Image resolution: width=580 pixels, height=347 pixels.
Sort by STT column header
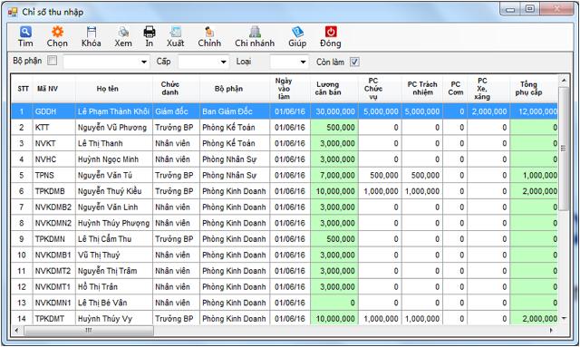tap(23, 89)
